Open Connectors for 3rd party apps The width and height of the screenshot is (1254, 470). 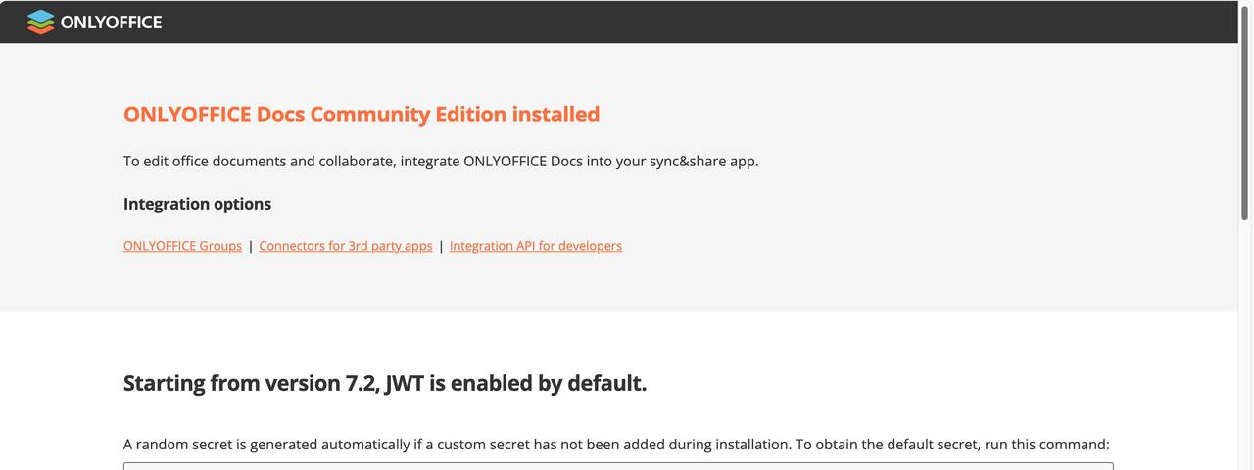pos(346,246)
